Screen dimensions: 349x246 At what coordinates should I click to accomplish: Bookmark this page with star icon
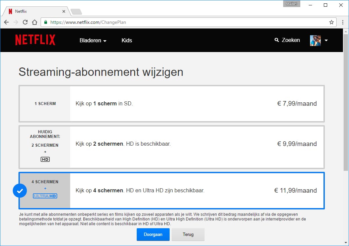point(332,22)
